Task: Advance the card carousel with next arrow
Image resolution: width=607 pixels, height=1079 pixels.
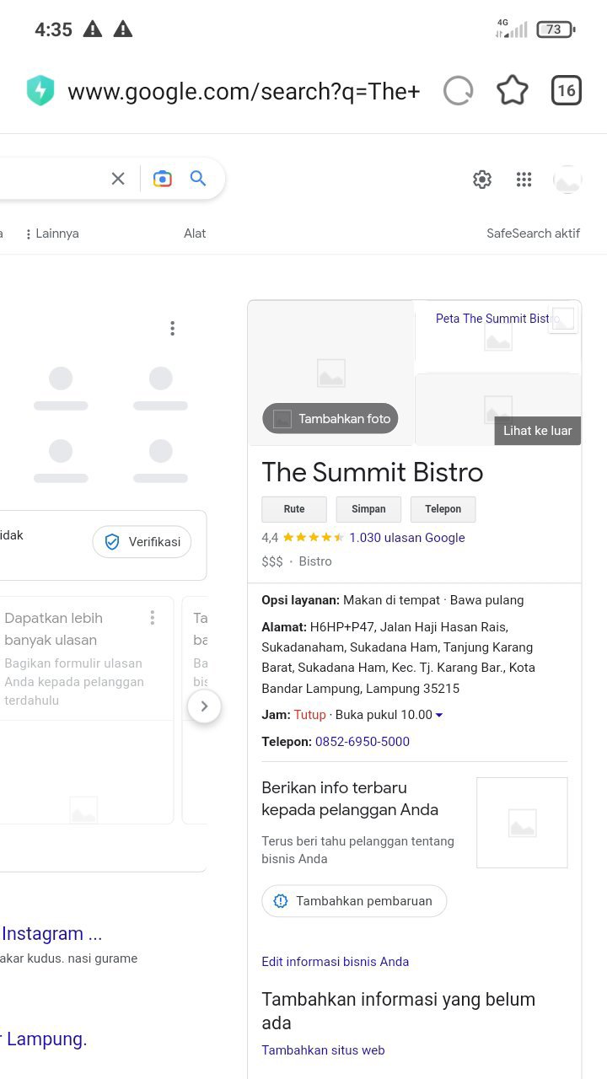Action: pyautogui.click(x=204, y=706)
